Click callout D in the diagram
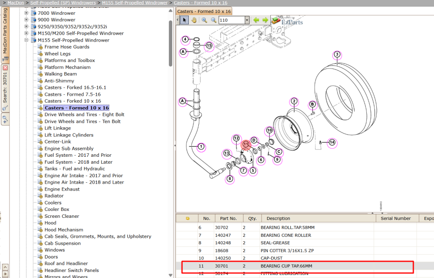The width and height of the screenshot is (434, 278). point(254,140)
